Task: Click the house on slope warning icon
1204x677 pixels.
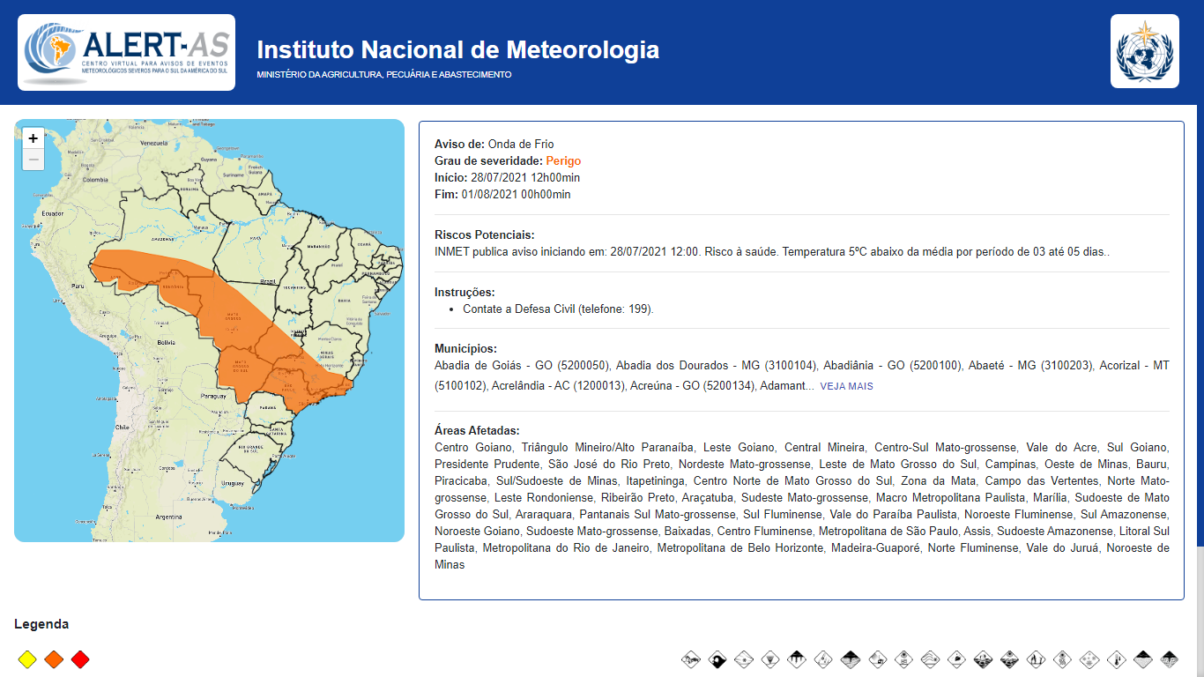Action: (x=878, y=659)
